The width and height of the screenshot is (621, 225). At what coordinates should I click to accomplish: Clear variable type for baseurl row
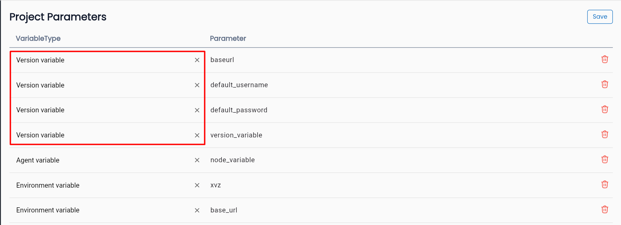pyautogui.click(x=197, y=60)
